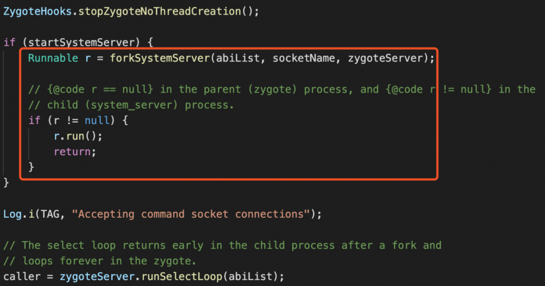Click the r.run() statement
This screenshot has width=545, height=286.
78,136
